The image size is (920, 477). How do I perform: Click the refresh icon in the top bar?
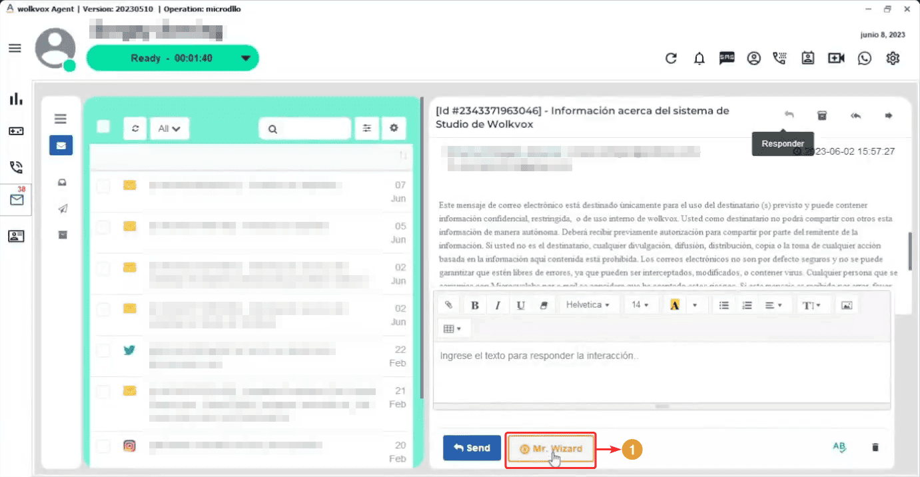click(x=671, y=59)
